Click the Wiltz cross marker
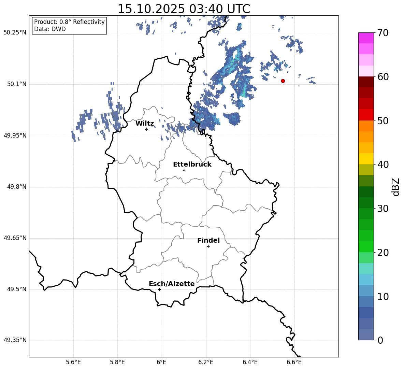This screenshot has width=404, height=369. [x=147, y=129]
